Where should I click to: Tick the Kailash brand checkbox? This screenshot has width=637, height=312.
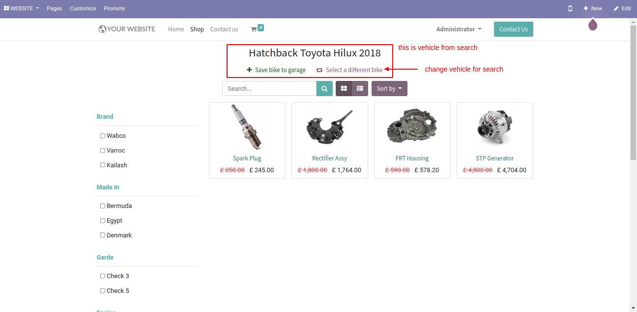click(103, 165)
